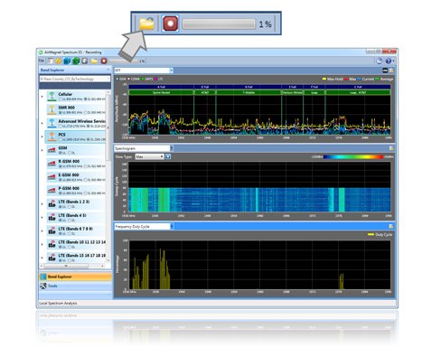The height and width of the screenshot is (348, 441).
Task: Click the blue cube icon in toolbar
Action: (x=67, y=61)
